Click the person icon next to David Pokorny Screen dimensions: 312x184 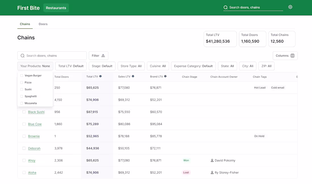point(212,160)
